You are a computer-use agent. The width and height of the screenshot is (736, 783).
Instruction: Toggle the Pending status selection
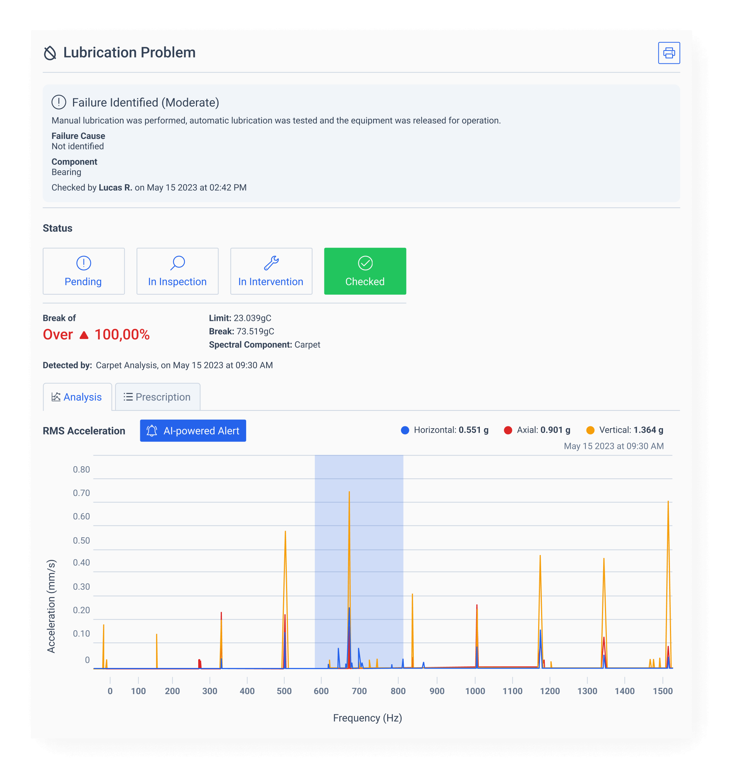click(83, 271)
